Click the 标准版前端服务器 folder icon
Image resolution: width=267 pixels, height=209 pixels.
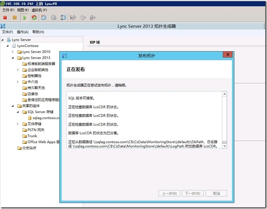[x=25, y=64]
